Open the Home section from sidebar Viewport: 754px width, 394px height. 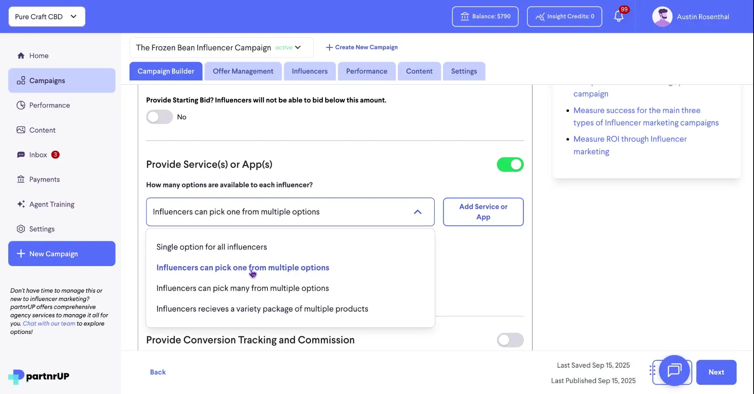click(x=39, y=55)
